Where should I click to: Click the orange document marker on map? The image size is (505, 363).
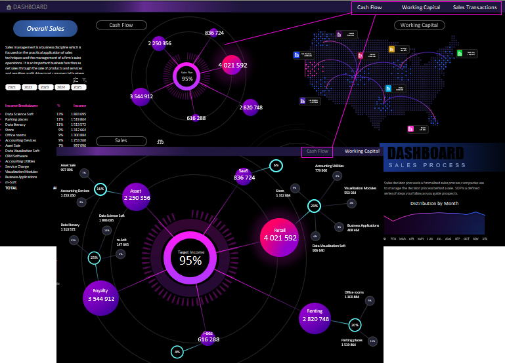pos(391,48)
